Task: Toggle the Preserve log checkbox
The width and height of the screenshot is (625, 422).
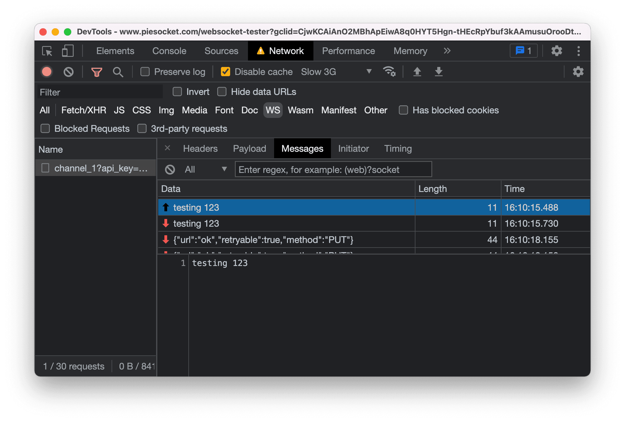Action: [146, 72]
